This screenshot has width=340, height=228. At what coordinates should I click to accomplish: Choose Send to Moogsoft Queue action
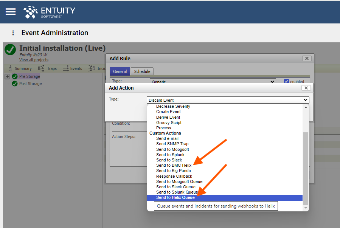179,181
